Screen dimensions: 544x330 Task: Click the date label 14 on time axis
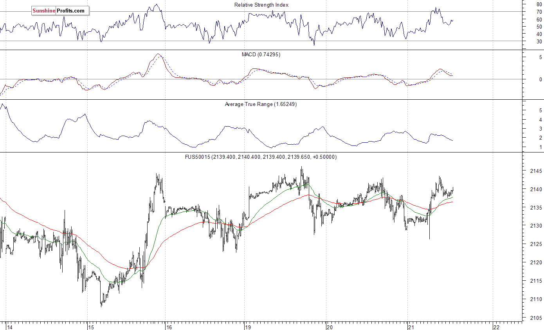pyautogui.click(x=10, y=327)
